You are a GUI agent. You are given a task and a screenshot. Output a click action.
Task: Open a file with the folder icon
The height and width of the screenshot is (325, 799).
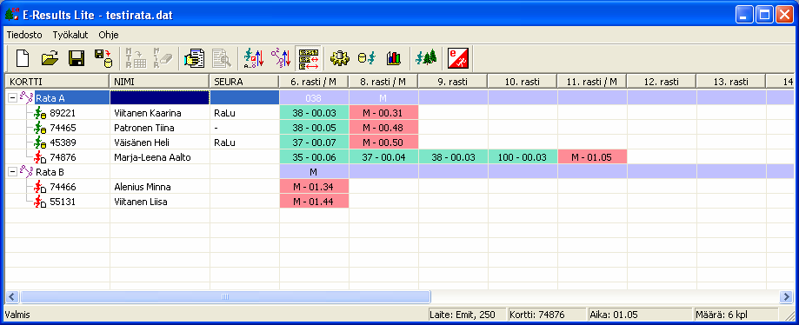[50, 58]
